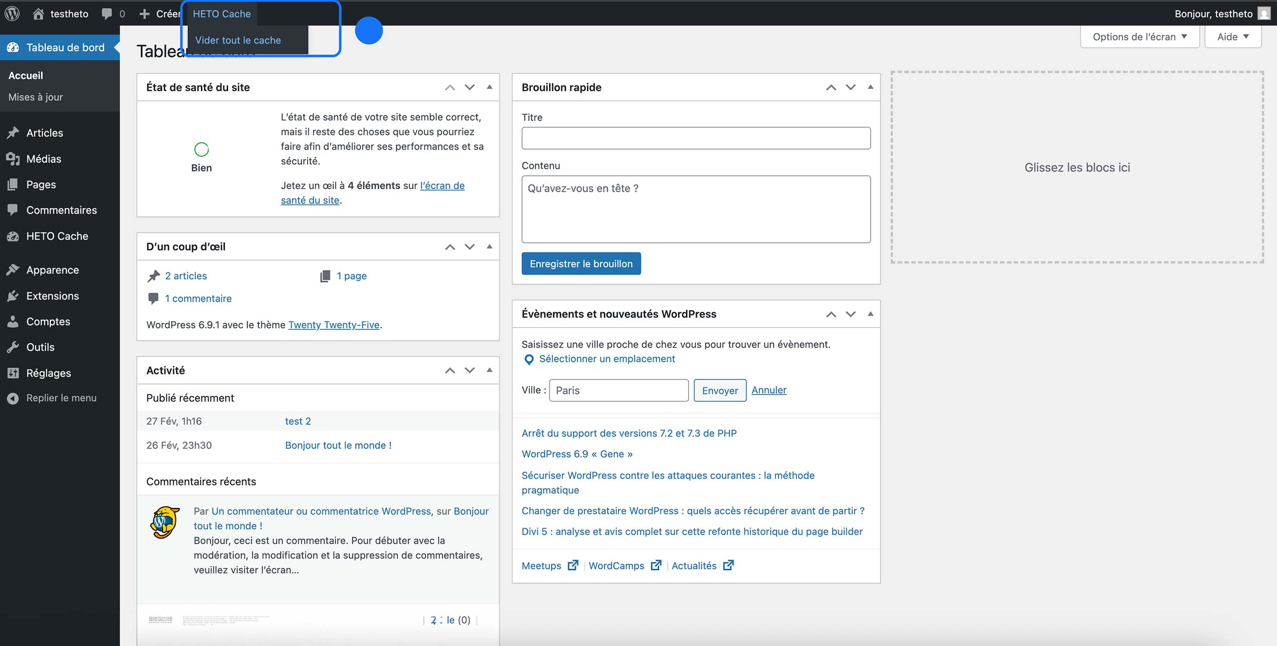Click the Apparence brush icon
The height and width of the screenshot is (646, 1277).
click(x=13, y=270)
